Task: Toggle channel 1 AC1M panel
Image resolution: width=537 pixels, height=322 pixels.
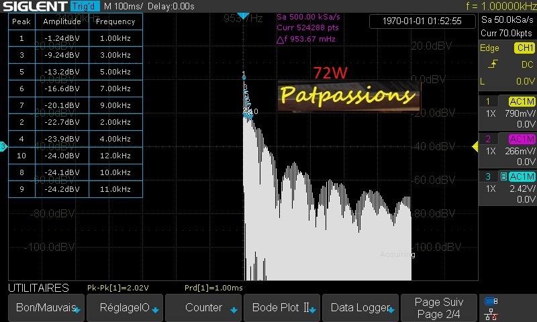Action: tap(507, 113)
